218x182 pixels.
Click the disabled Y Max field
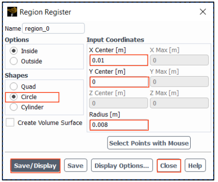tap(179, 82)
